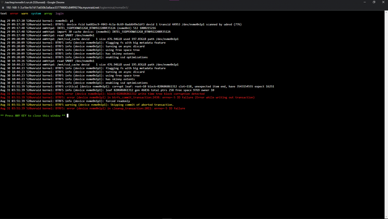Select the red 'error' filter label
This screenshot has width=388, height=219.
click(x=14, y=14)
